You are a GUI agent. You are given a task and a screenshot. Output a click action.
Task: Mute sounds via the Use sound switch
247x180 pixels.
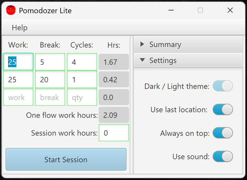click(x=223, y=157)
